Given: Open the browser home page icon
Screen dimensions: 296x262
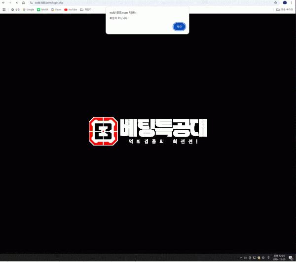Looking at the screenshot, I should coord(23,3).
